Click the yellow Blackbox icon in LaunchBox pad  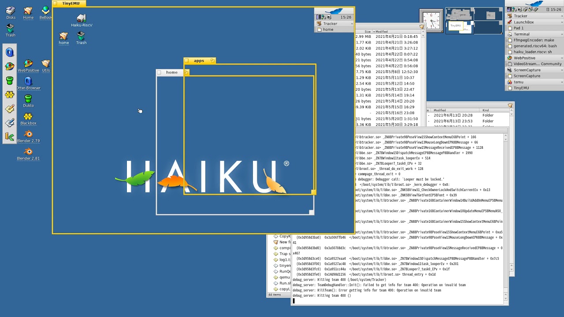[10, 95]
